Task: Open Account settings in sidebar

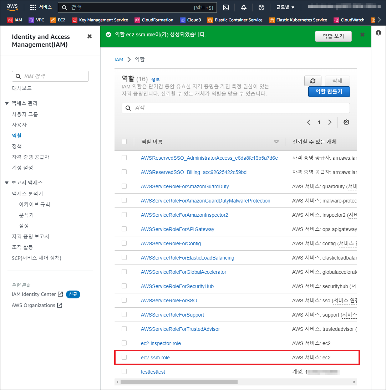Action: (22, 168)
